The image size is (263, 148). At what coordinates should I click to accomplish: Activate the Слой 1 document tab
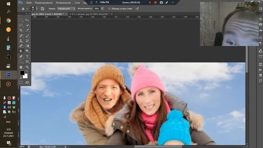click(x=48, y=14)
